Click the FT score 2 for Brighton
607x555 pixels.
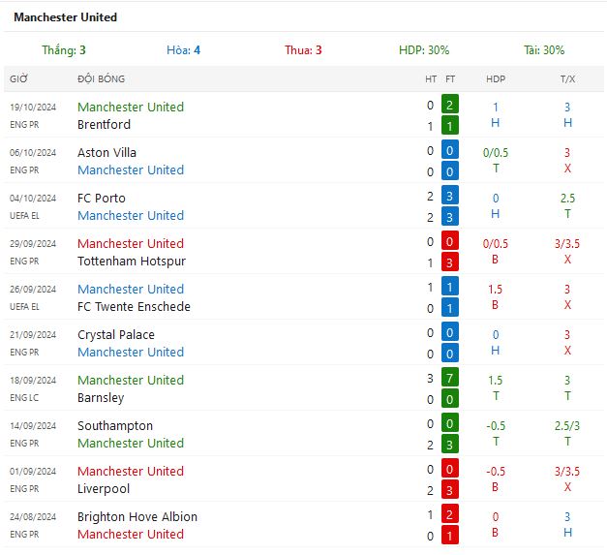pos(450,513)
